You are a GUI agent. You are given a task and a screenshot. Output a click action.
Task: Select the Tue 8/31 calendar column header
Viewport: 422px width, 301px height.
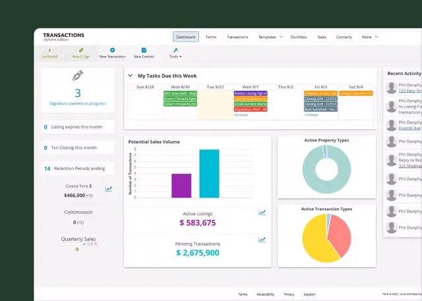click(x=216, y=87)
